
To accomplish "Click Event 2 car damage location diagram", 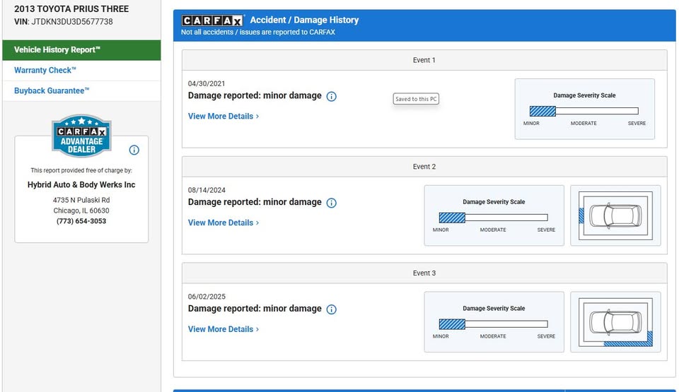I will [615, 215].
